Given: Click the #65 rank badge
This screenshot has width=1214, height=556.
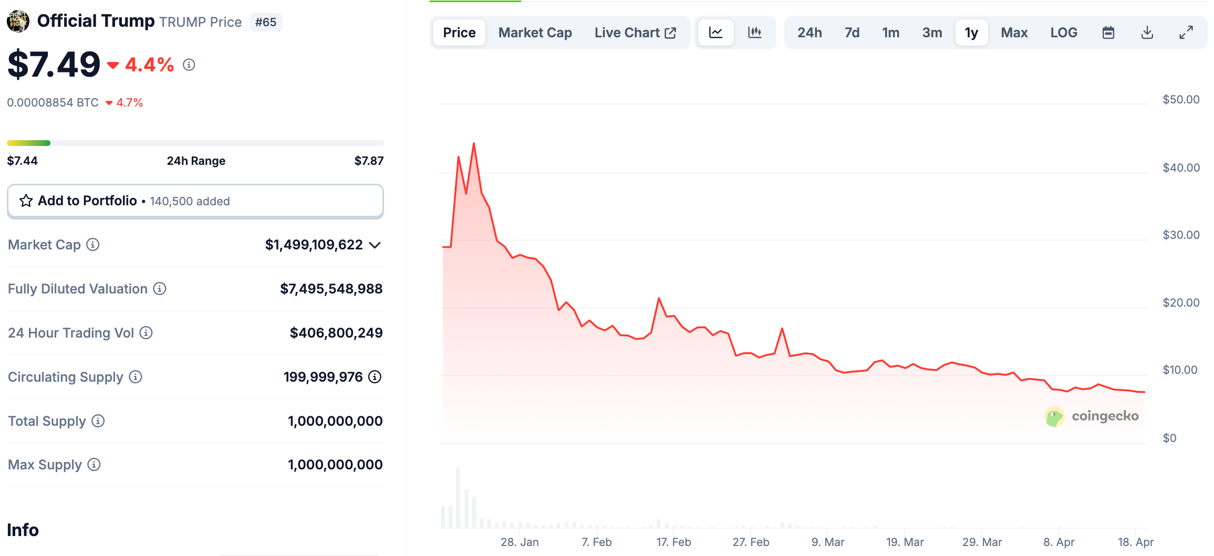Looking at the screenshot, I should point(266,22).
